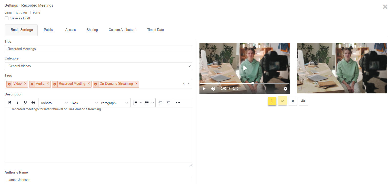392x184 pixels.
Task: Expand the Roboto font family dropdown
Action: [x=54, y=103]
